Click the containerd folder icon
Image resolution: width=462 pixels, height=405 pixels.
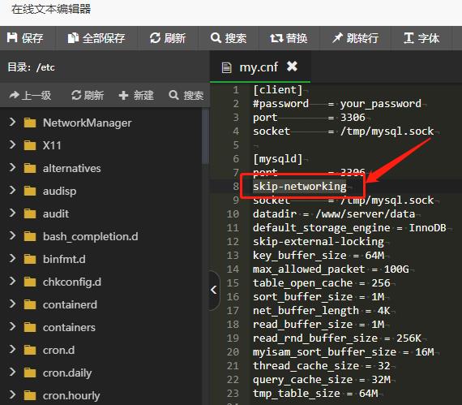coord(30,304)
